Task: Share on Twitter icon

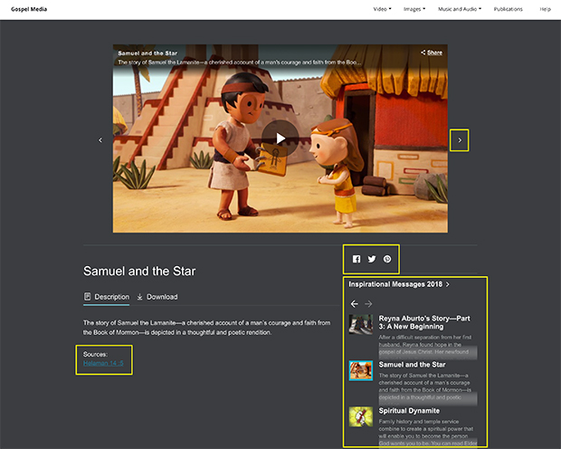Action: click(x=372, y=259)
